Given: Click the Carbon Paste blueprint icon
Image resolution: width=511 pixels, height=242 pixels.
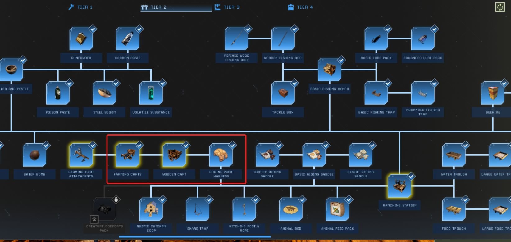Looking at the screenshot, I should [128, 39].
